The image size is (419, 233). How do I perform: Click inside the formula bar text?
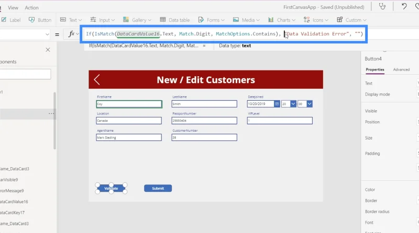[x=224, y=34]
